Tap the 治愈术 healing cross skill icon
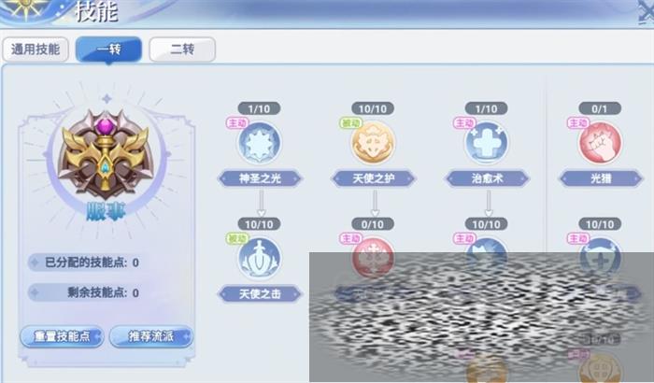Image resolution: width=654 pixels, height=383 pixels. click(487, 143)
